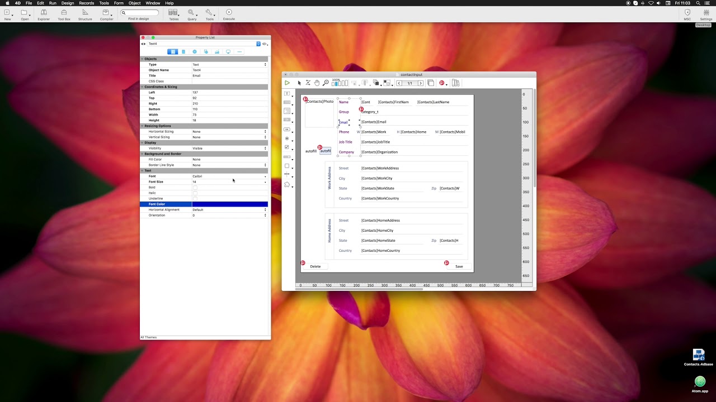Open Horizontal Sizing dropdown

click(x=230, y=131)
